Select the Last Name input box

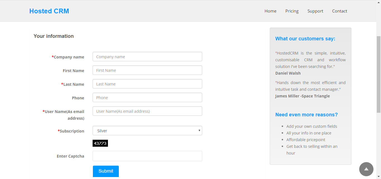[x=147, y=84]
